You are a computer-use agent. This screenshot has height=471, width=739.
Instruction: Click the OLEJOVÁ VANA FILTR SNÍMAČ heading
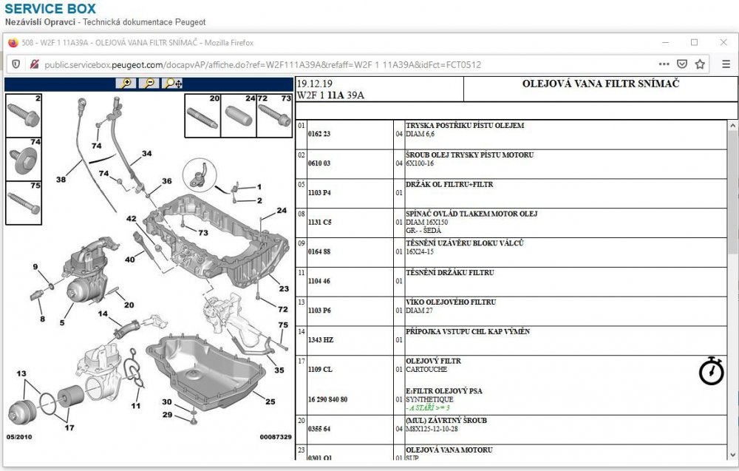point(600,84)
